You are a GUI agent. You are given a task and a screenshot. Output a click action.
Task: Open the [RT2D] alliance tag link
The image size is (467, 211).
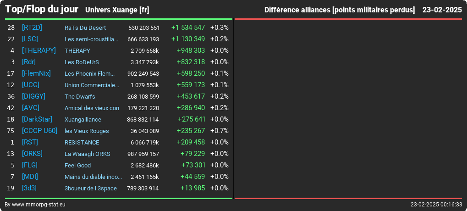click(x=32, y=28)
